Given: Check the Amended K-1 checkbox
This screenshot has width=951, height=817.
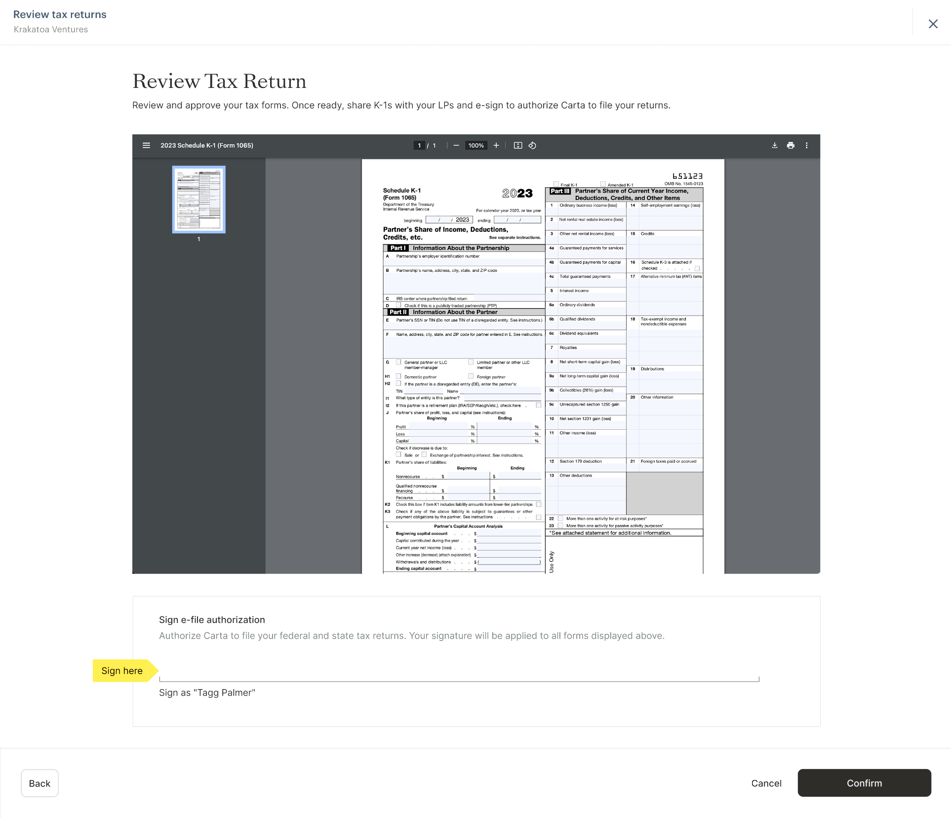Looking at the screenshot, I should click(603, 184).
